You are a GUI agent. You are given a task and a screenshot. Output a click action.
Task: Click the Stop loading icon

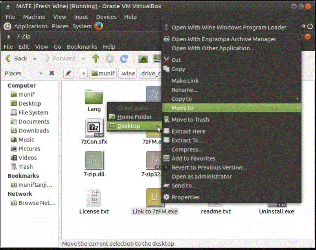click(110, 59)
